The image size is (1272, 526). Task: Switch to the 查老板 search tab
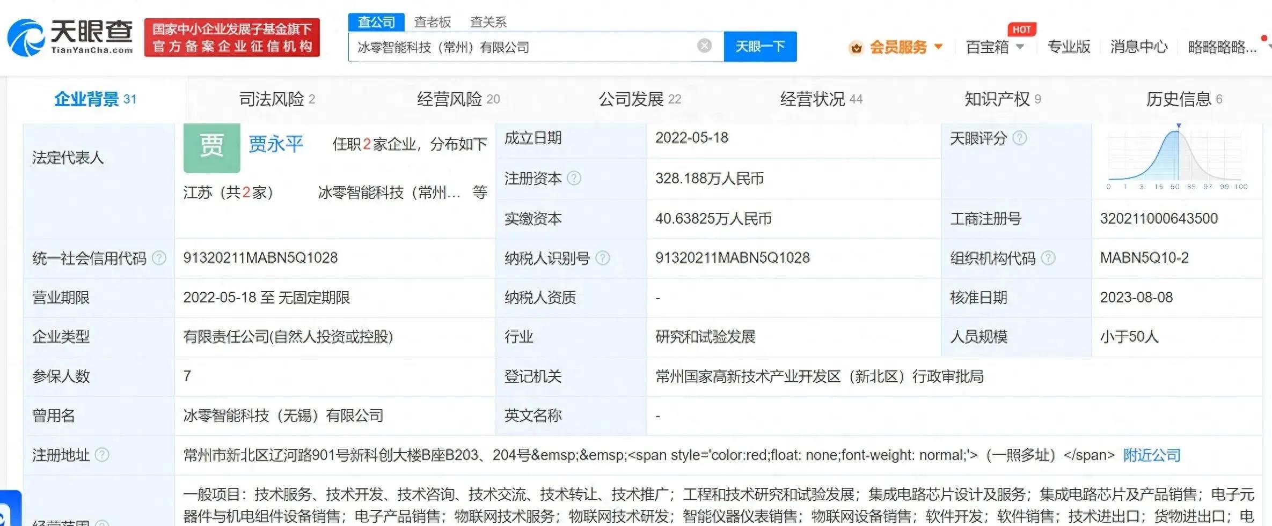tap(433, 22)
